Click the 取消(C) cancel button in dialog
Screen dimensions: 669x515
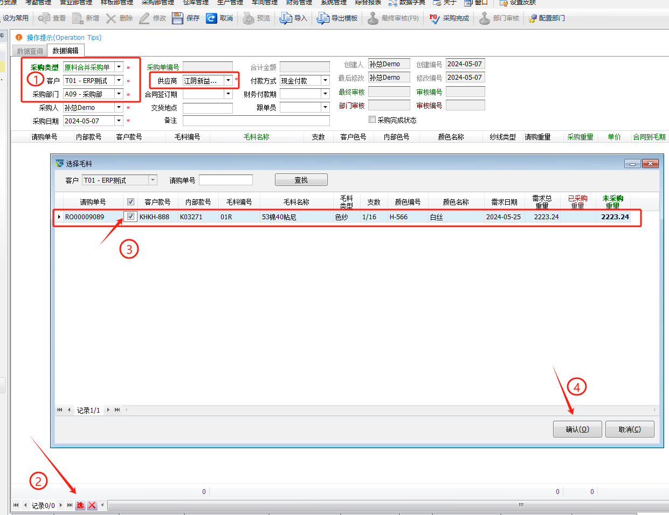[630, 429]
